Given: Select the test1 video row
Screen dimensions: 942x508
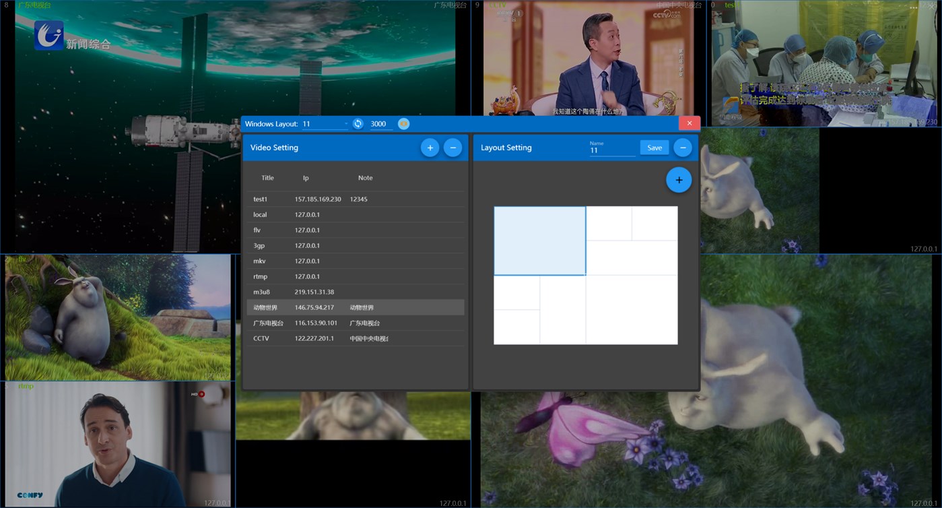Looking at the screenshot, I should [356, 199].
